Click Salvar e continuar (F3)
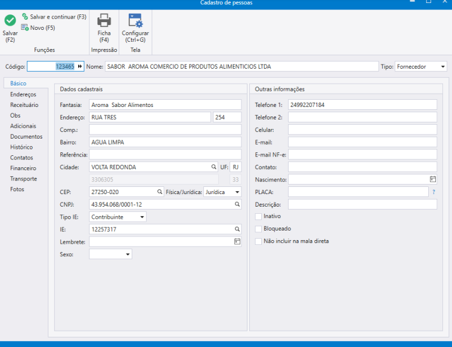Image resolution: width=452 pixels, height=347 pixels. click(54, 17)
